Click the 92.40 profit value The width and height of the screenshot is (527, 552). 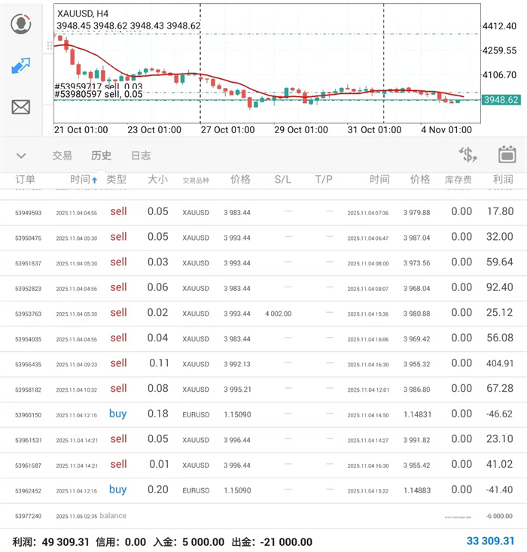pyautogui.click(x=499, y=287)
